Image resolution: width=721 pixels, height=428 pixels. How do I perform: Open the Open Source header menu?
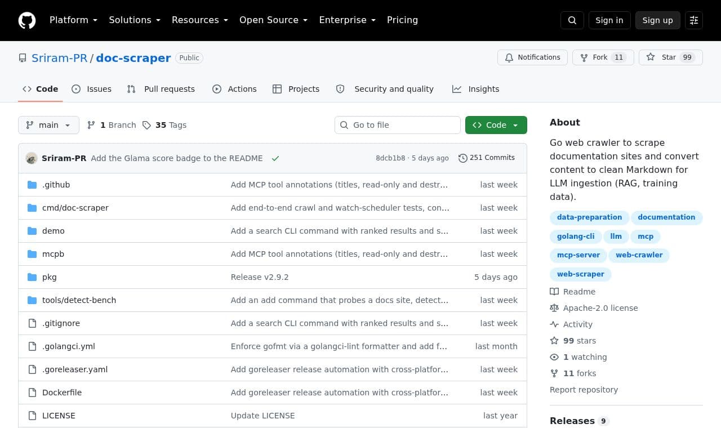pyautogui.click(x=273, y=20)
